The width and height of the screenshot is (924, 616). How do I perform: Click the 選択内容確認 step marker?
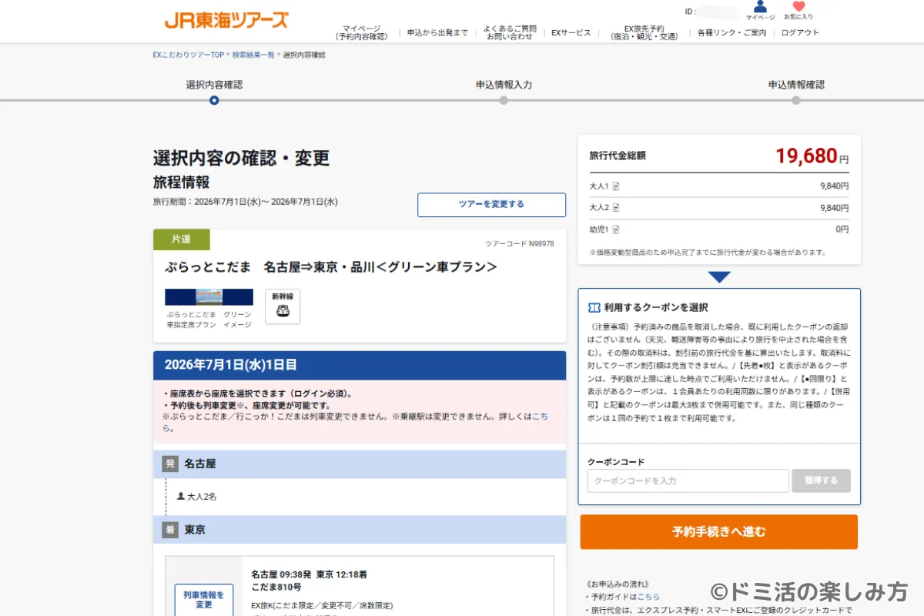214,100
